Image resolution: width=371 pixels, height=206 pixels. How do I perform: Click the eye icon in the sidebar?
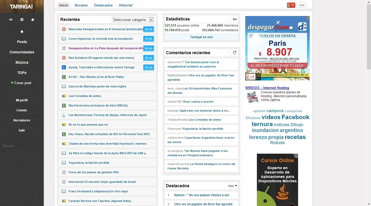point(11,20)
